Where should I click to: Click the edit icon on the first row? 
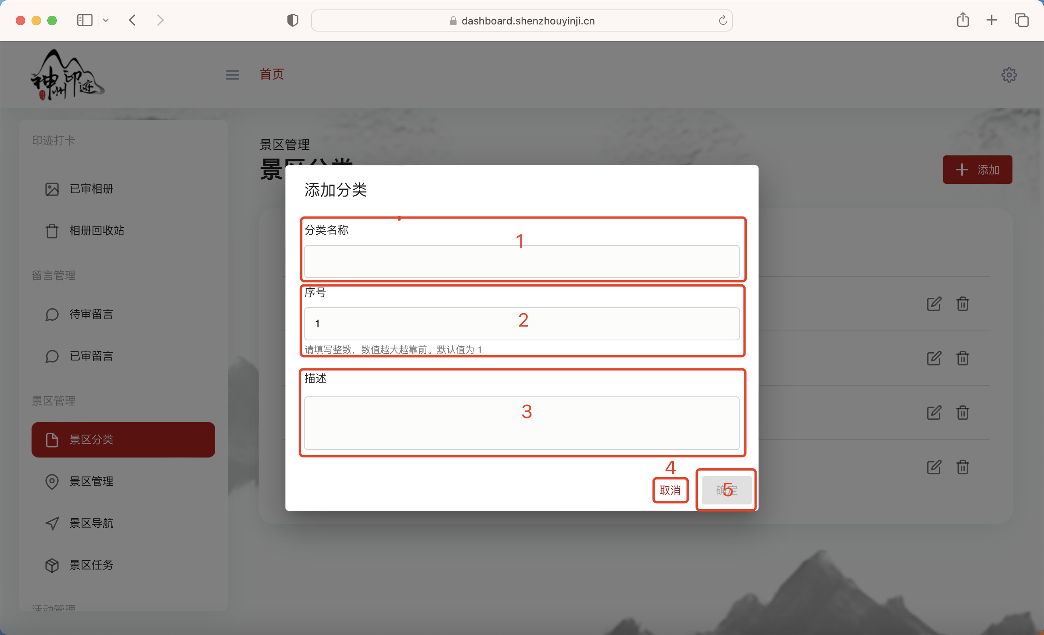click(x=934, y=304)
